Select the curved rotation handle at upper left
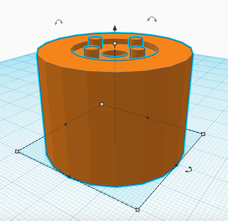Image resolution: width=228 pixels, height=221 pixels. coord(59,22)
